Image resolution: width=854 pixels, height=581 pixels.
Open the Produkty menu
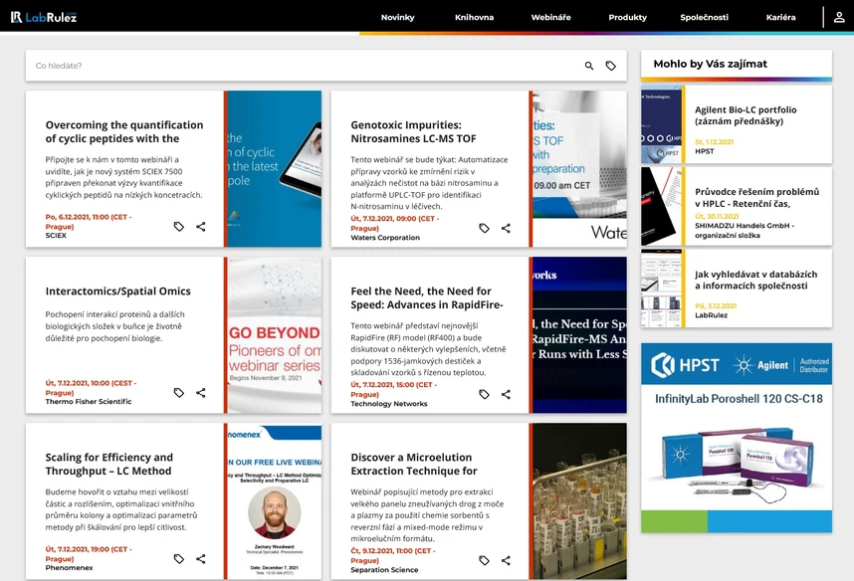(627, 18)
